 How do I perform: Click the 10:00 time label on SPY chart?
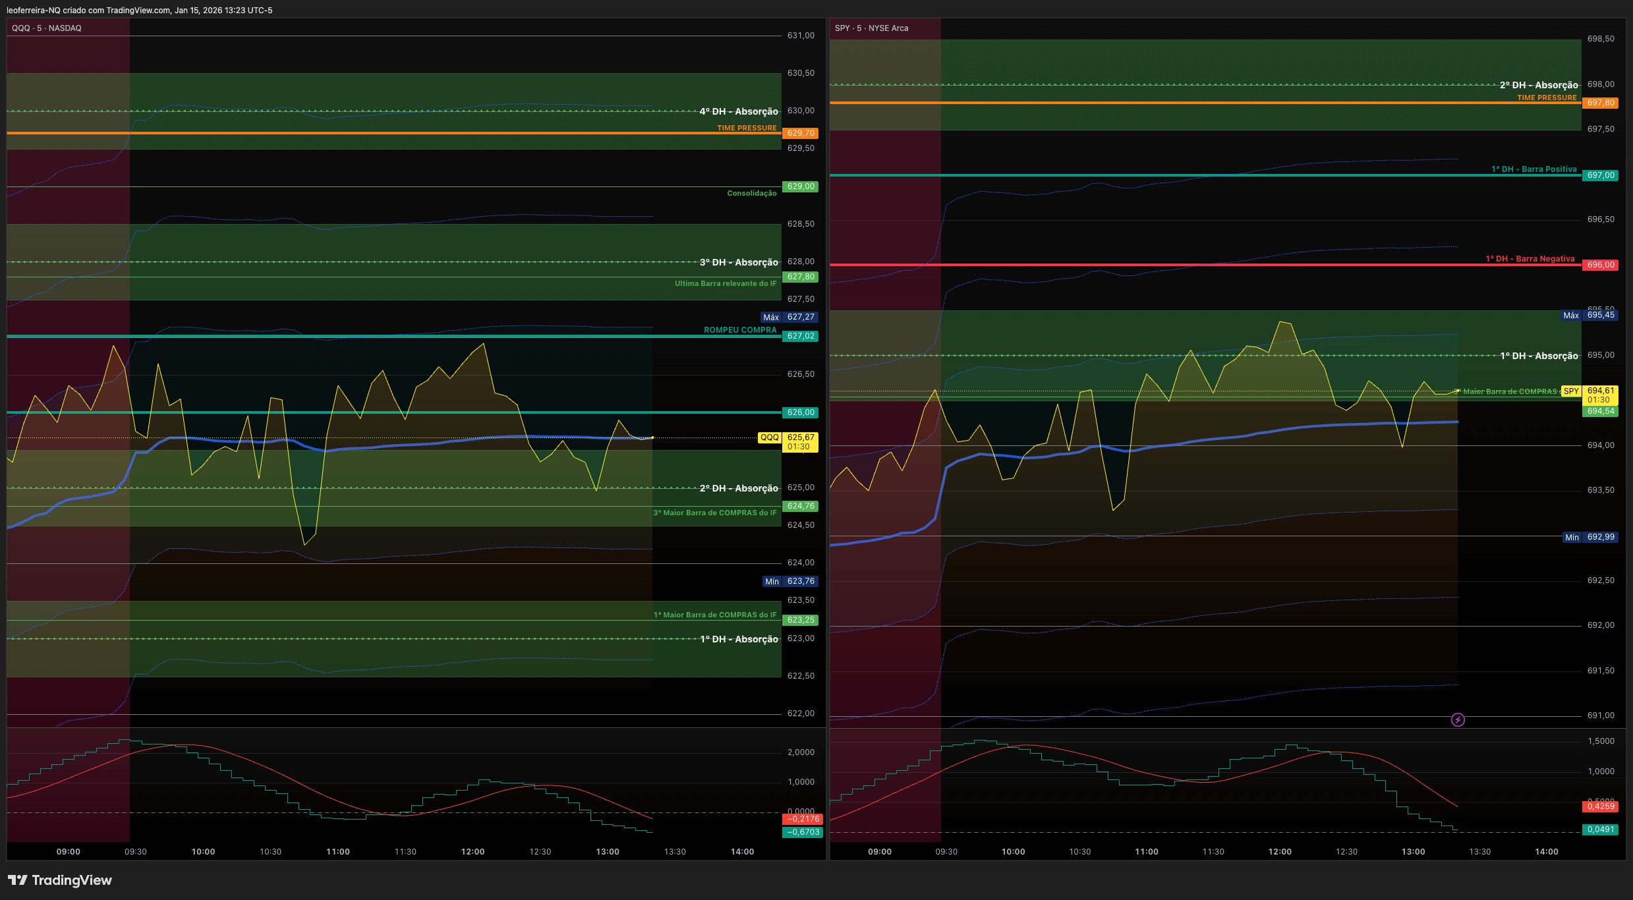(x=1013, y=852)
